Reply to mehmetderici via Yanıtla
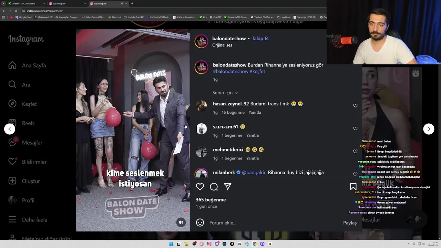Image resolution: width=441 pixels, height=248 pixels. [253, 158]
